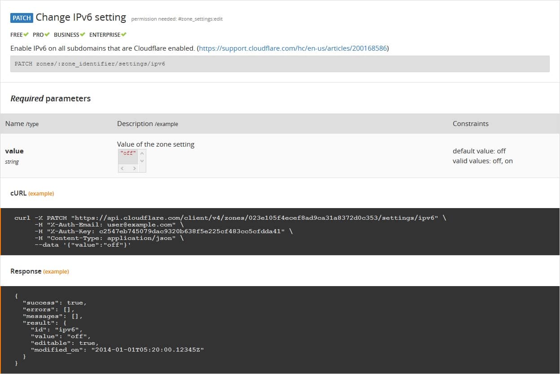Click inside the "off" example value box
This screenshot has width=560, height=374.
click(128, 157)
